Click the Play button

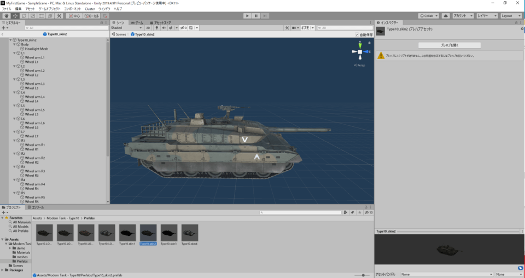(247, 16)
